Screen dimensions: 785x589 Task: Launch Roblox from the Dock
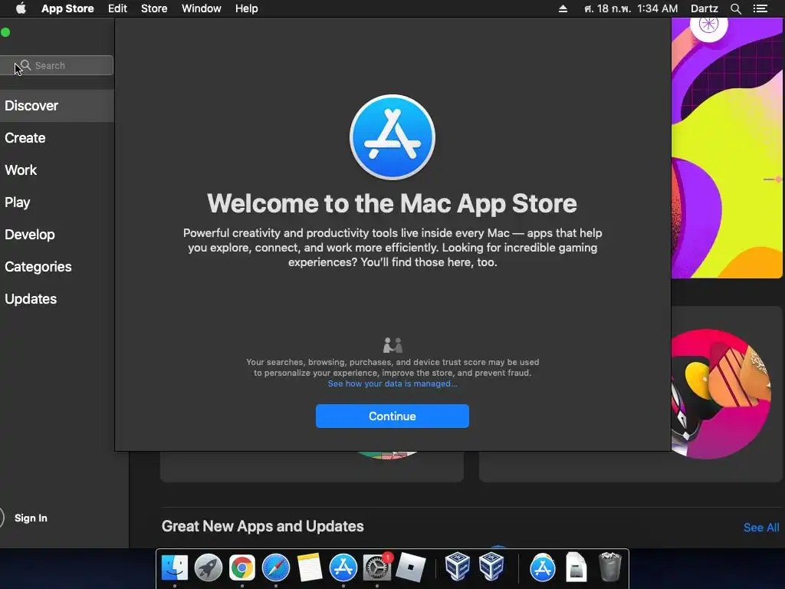click(411, 568)
